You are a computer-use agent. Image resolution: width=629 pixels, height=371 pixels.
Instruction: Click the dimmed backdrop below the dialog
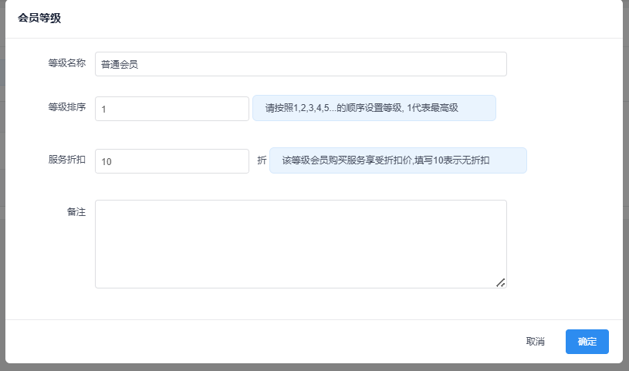pyautogui.click(x=309, y=366)
